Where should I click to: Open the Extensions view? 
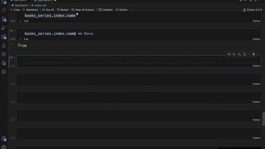pos(4,37)
